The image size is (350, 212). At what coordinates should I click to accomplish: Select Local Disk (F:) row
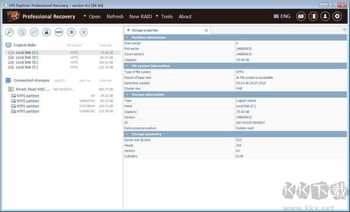tap(62, 68)
